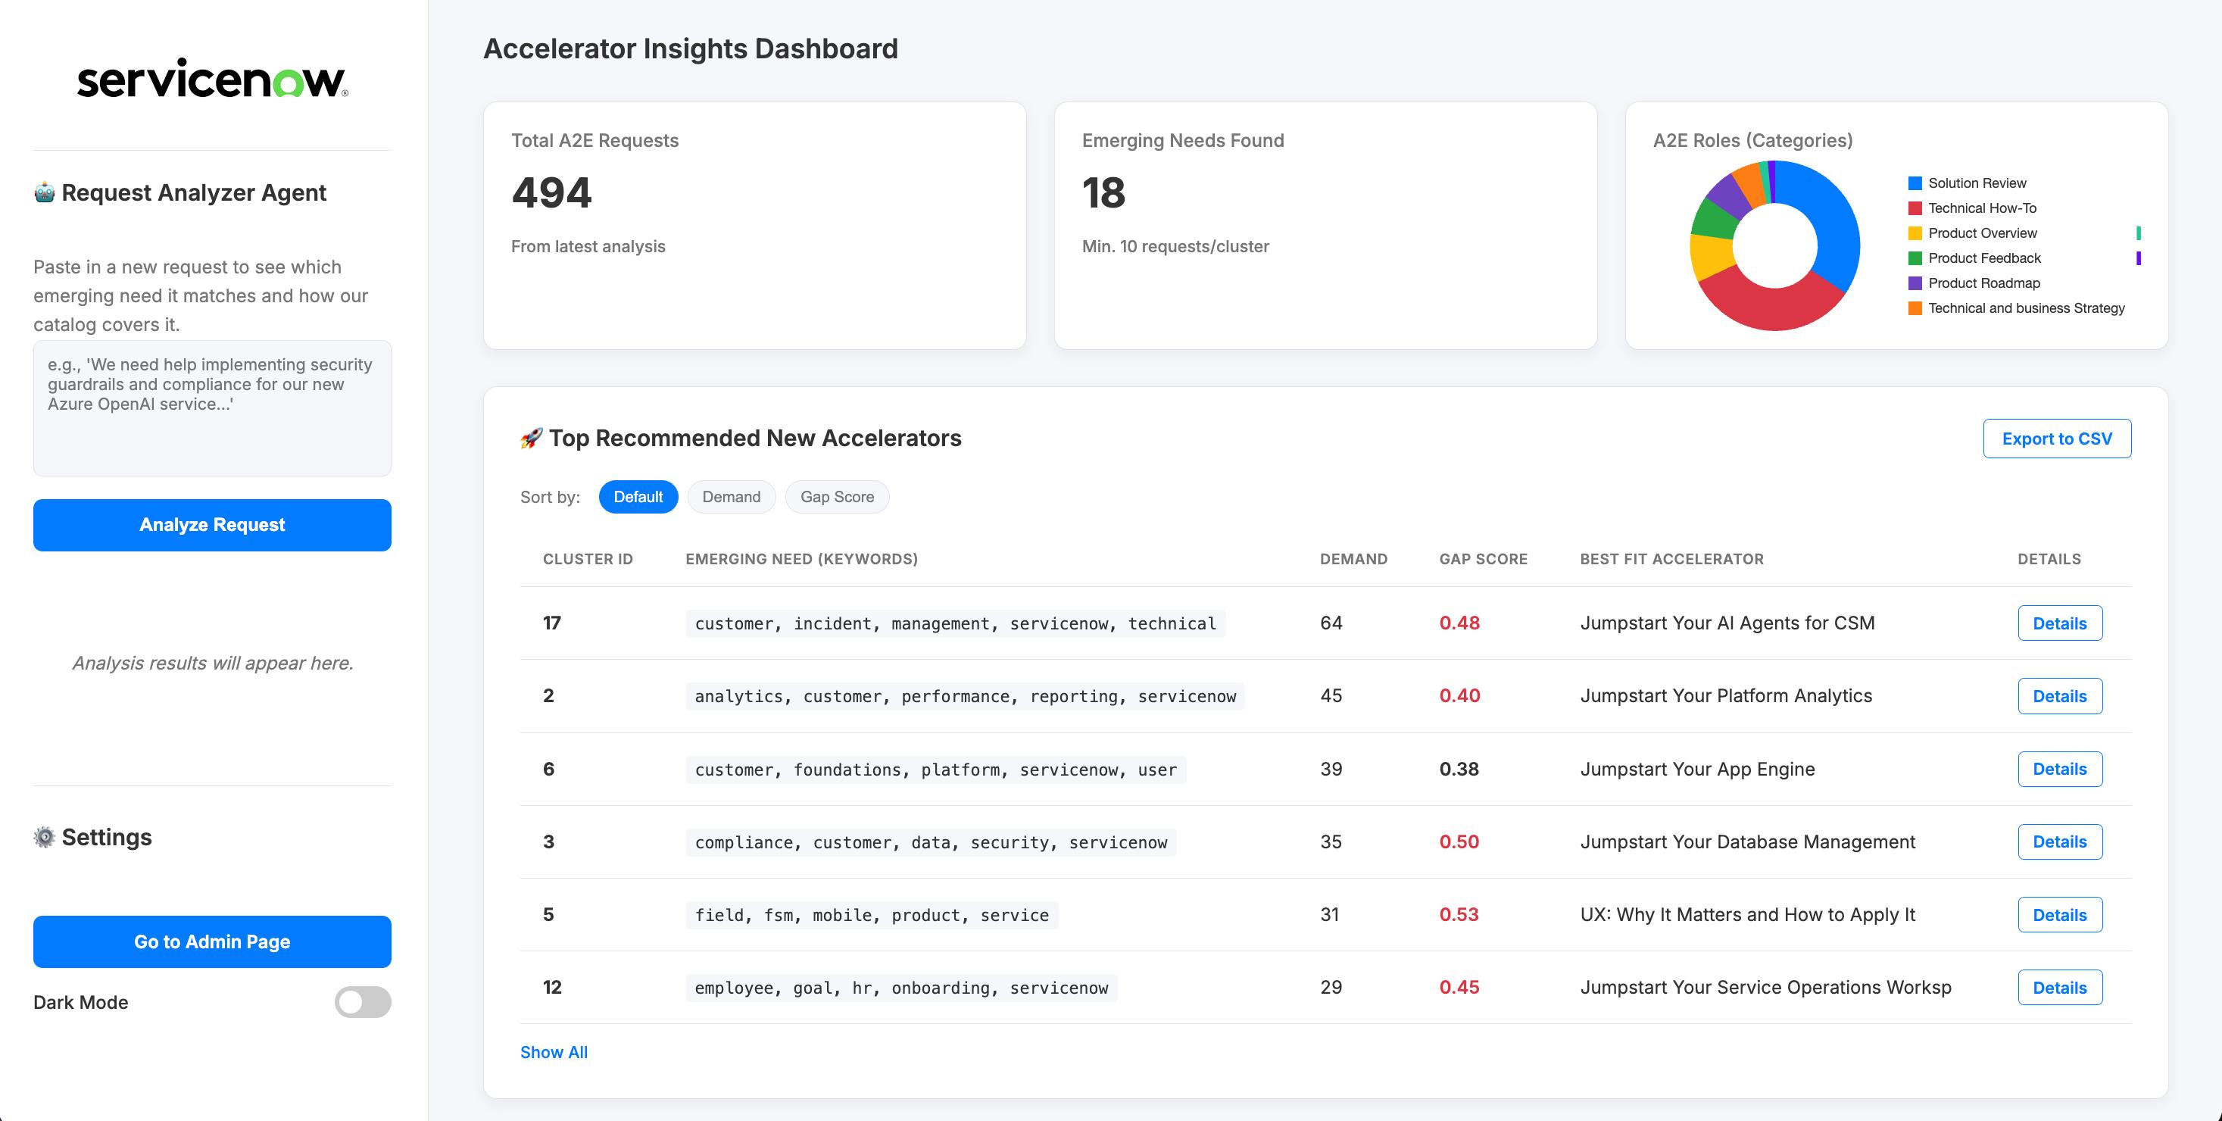The image size is (2222, 1121).
Task: Sort accelerators by Gap Score
Action: point(837,497)
